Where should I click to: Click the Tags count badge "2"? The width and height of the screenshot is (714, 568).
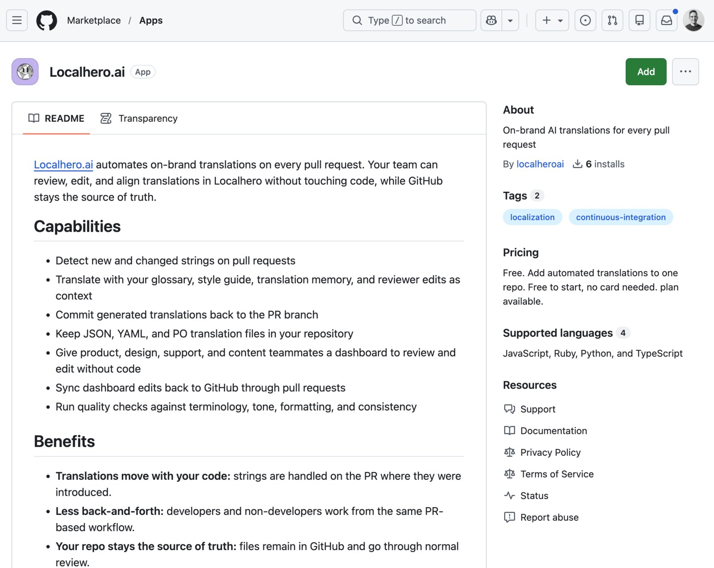pos(537,196)
